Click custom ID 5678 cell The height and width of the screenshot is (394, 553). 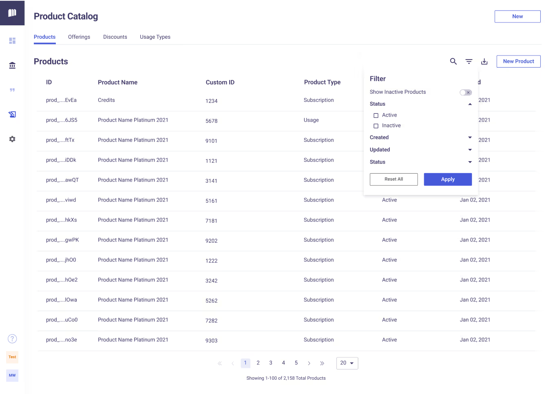point(211,121)
